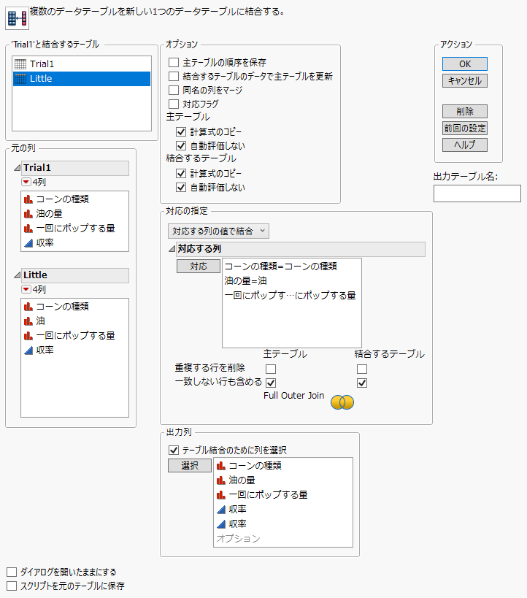
Task: Open the 対応する列の値で結合 dropdown
Action: (x=218, y=231)
